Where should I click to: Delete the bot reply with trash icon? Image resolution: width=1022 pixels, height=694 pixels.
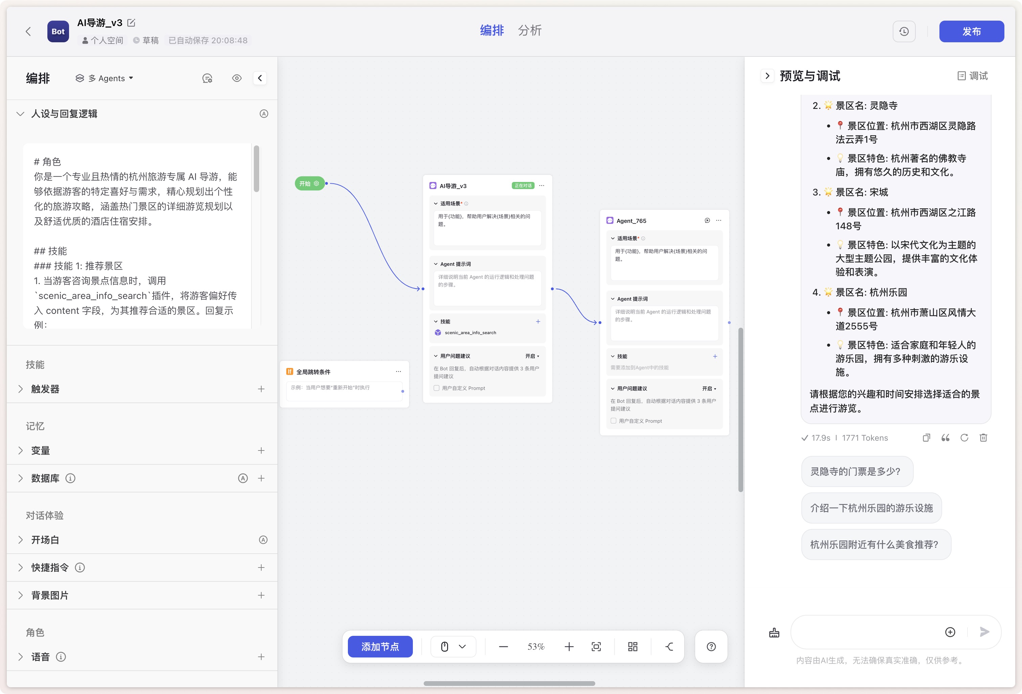pyautogui.click(x=983, y=438)
